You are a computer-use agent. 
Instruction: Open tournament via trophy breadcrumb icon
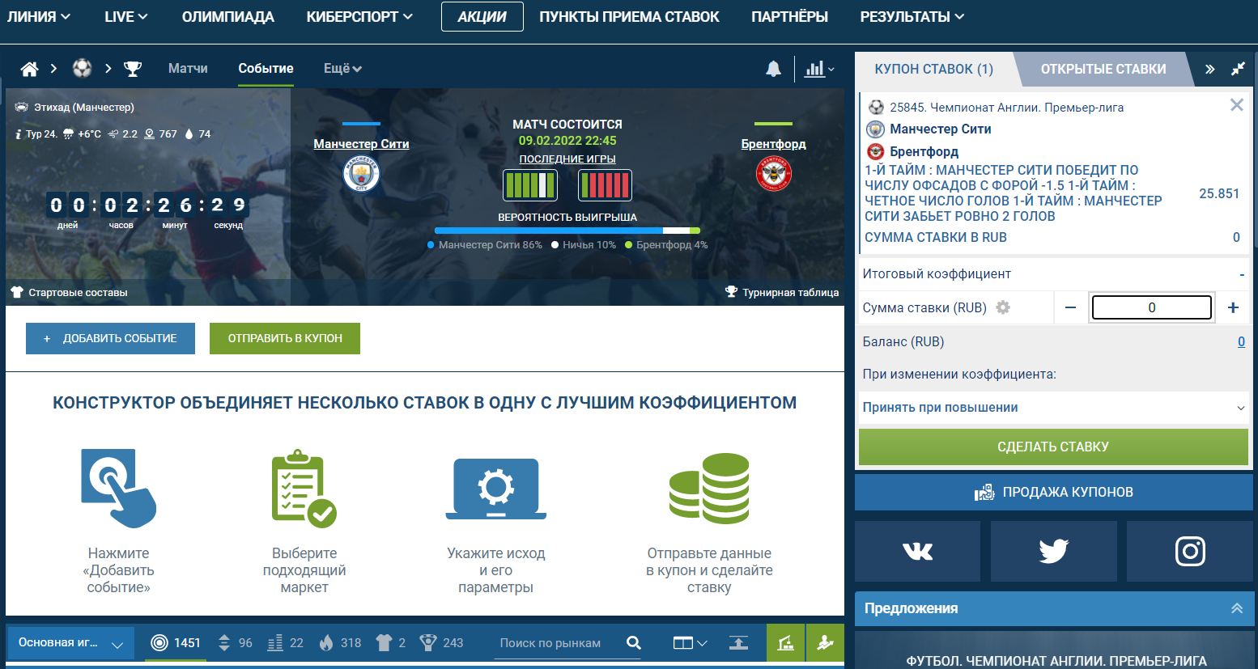132,69
